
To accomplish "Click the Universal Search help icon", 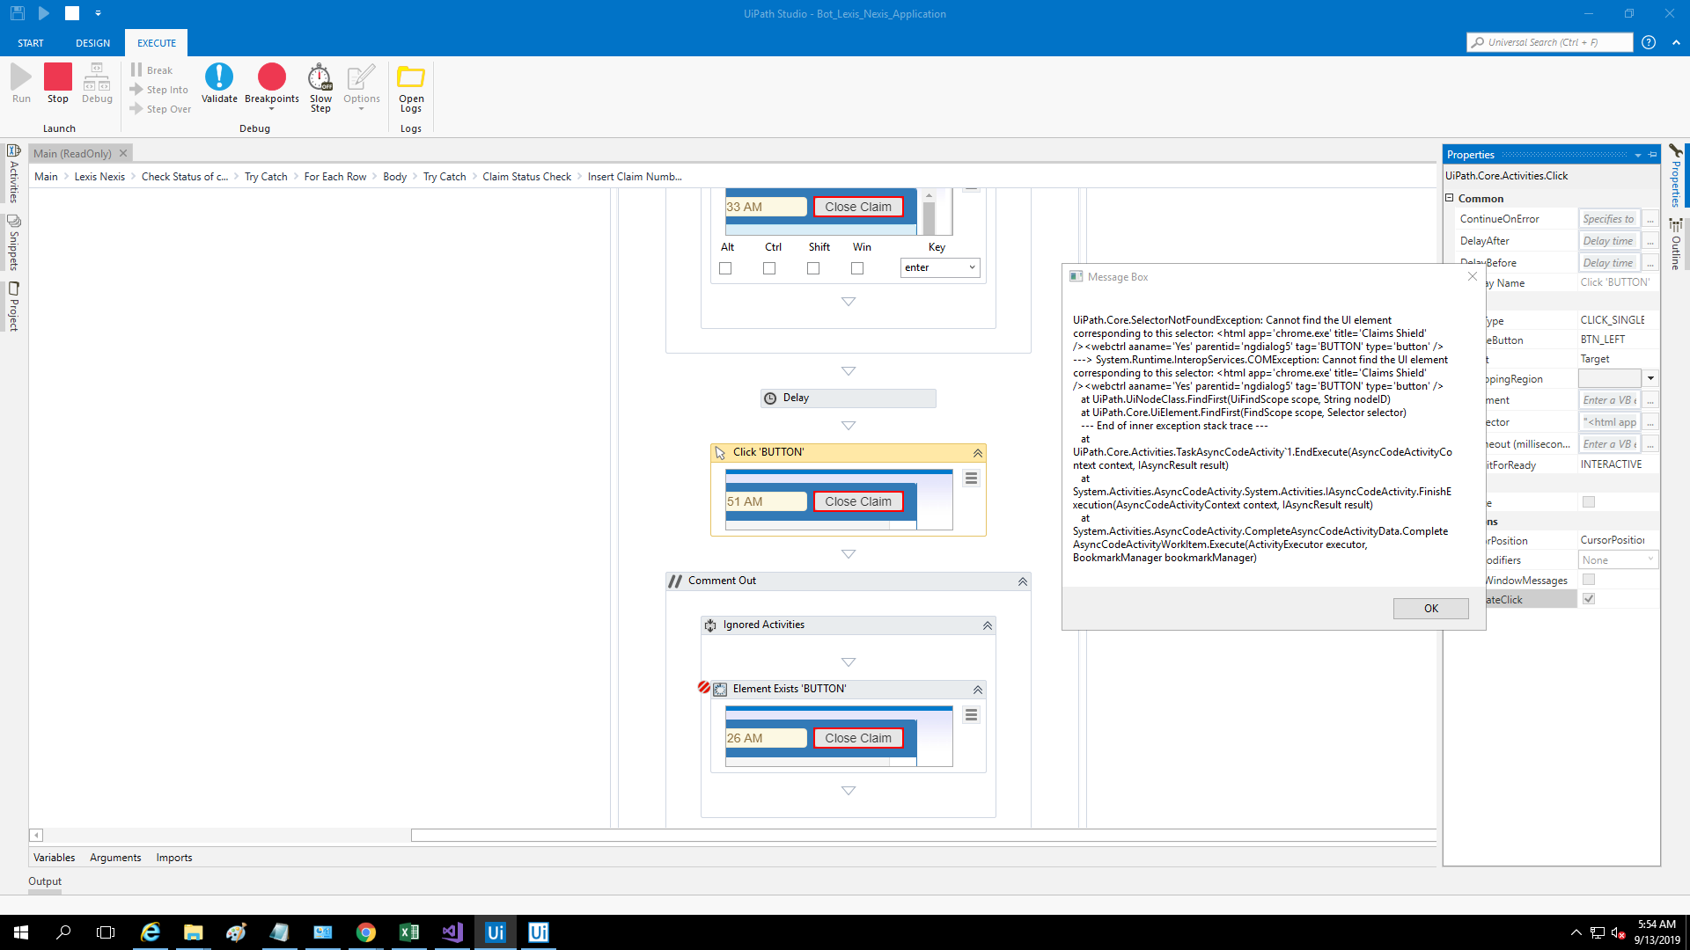I will (x=1649, y=42).
